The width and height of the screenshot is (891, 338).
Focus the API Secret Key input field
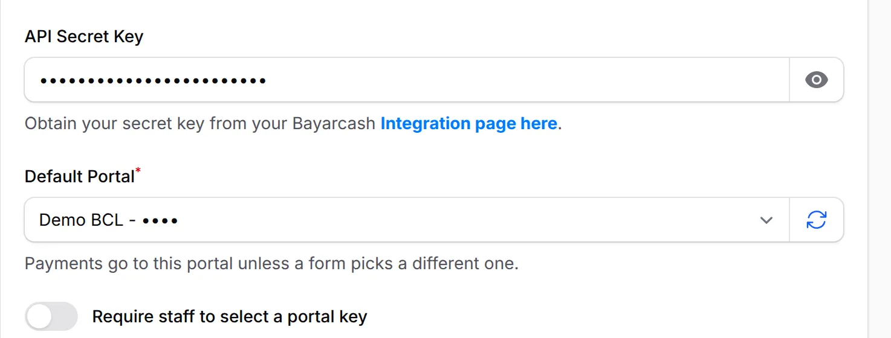(x=407, y=80)
